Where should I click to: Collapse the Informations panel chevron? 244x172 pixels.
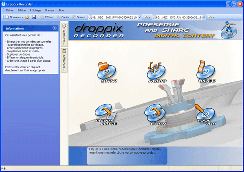tap(54, 28)
